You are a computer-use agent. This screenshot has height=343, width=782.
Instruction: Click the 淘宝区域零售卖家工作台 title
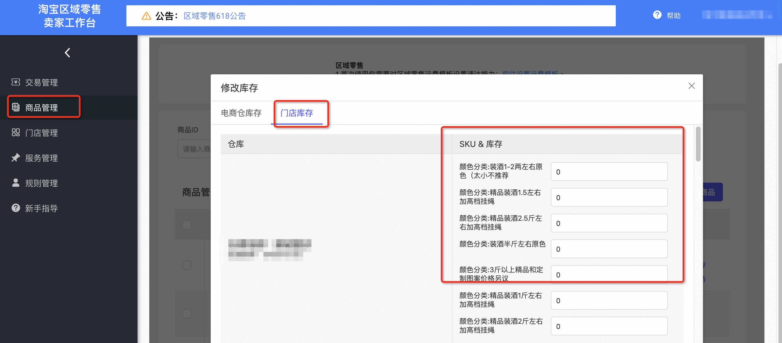pyautogui.click(x=70, y=16)
